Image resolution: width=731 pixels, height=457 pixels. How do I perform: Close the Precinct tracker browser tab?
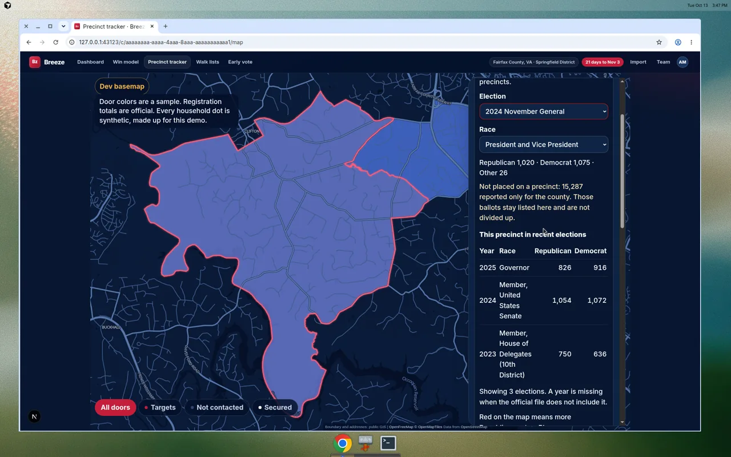coord(152,26)
